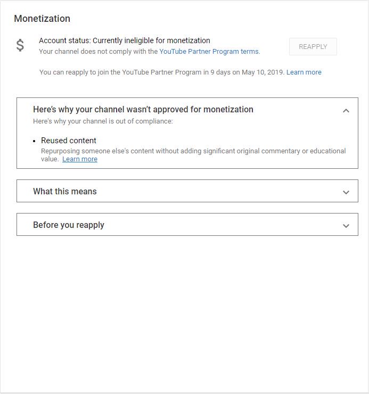369x394 pixels.
Task: Open the YouTube Partner Program terms link
Action: click(210, 52)
